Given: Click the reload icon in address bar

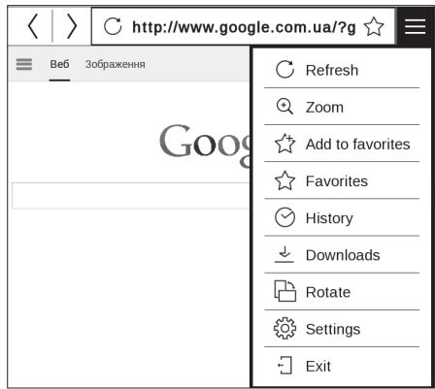Looking at the screenshot, I should (113, 26).
